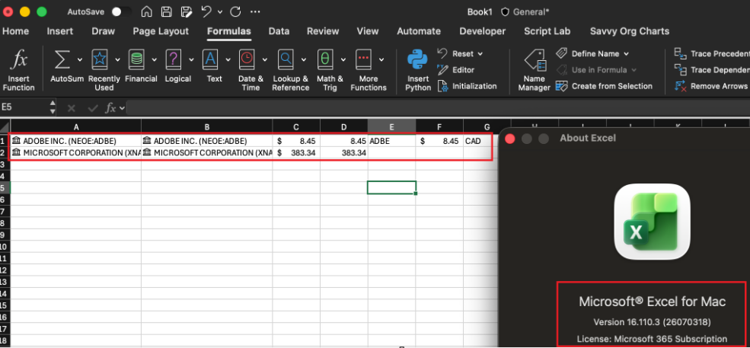Open the Reset dropdown in Python group

click(480, 53)
